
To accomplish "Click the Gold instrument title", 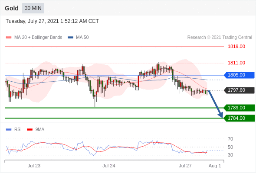I will click(x=12, y=8).
